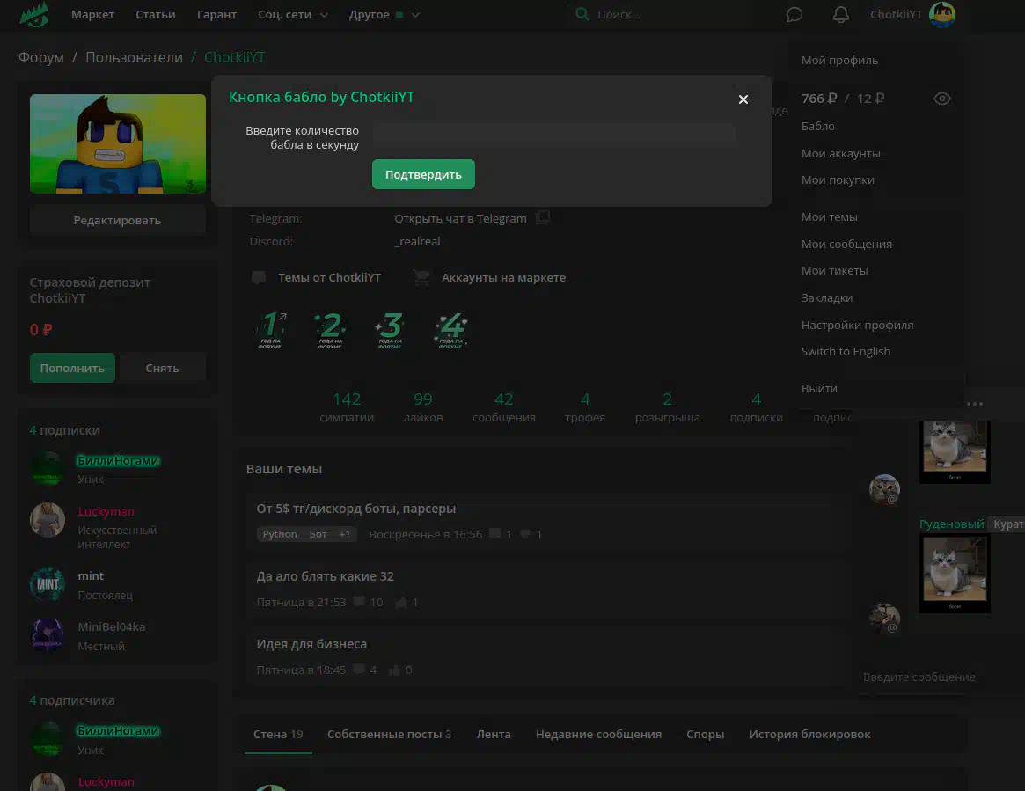Click the 4 years on forum trophy
Image resolution: width=1025 pixels, height=791 pixels.
pos(450,330)
